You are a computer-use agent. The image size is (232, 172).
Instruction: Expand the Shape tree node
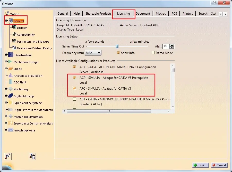coord(6,68)
